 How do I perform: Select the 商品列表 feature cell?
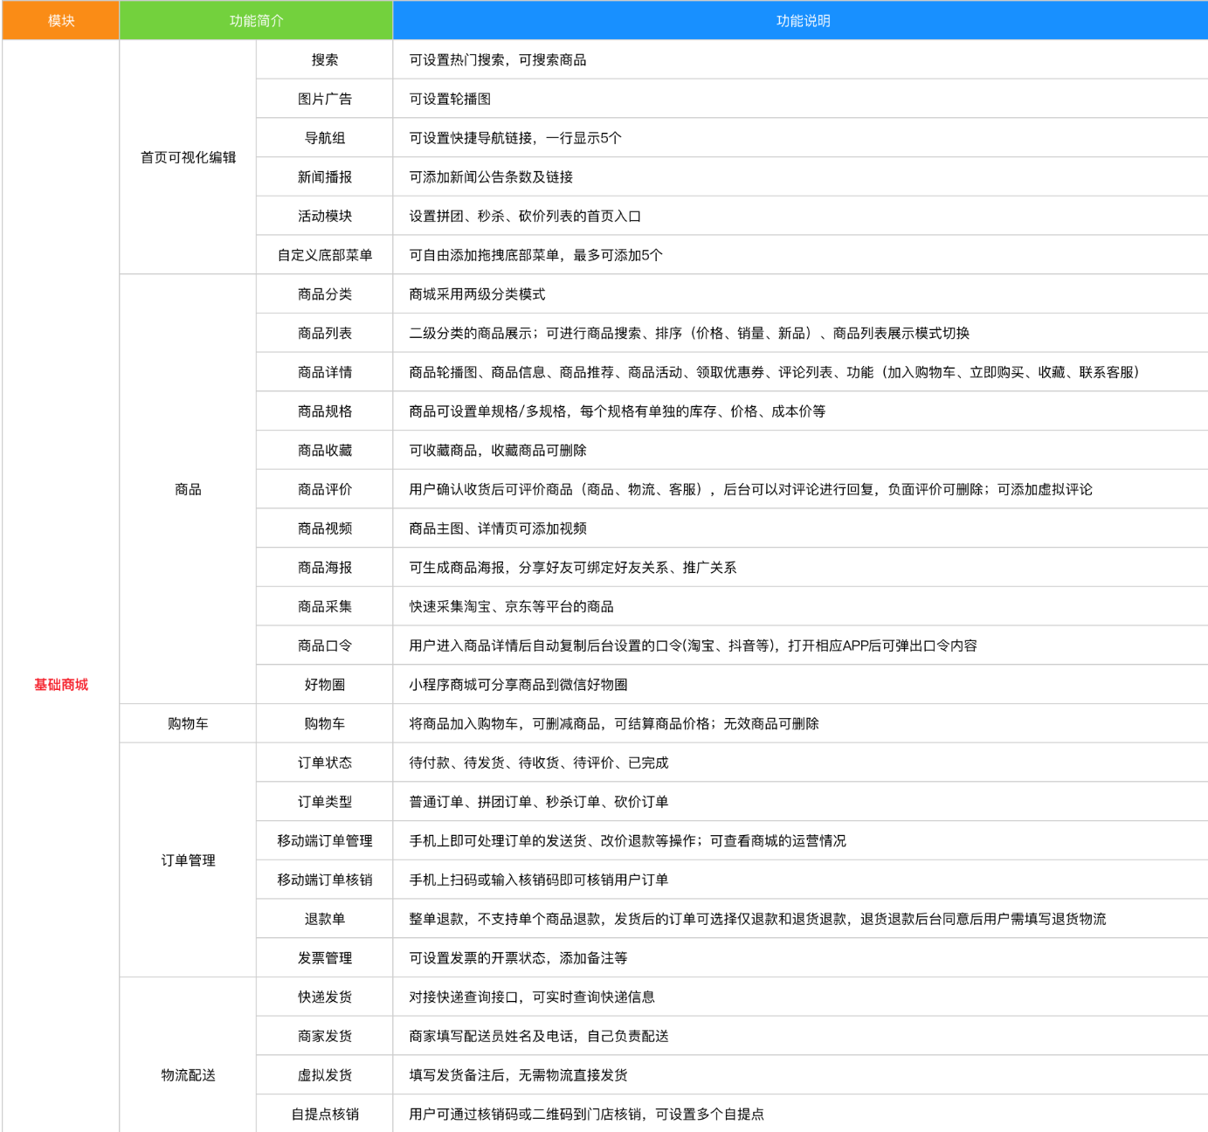(325, 333)
